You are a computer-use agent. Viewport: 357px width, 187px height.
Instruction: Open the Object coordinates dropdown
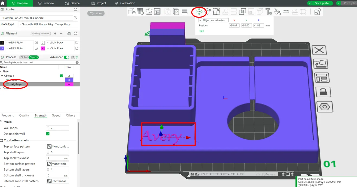point(213,20)
